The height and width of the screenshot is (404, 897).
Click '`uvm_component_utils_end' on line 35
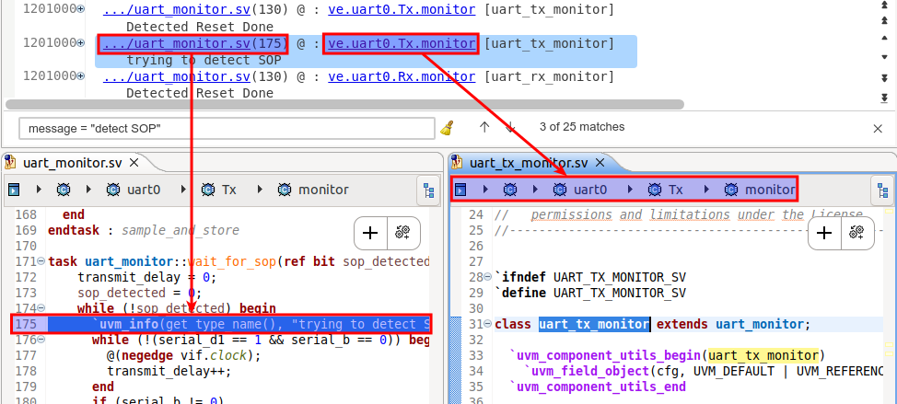point(598,387)
